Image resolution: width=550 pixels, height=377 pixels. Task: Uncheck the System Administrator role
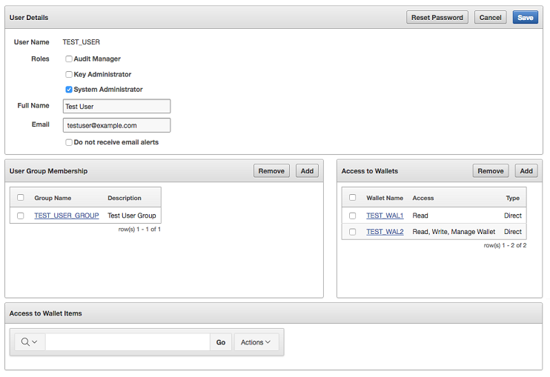coord(69,90)
